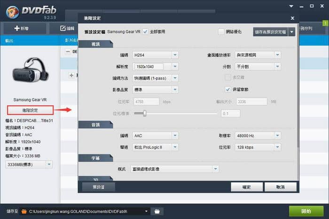Click the 進階設定 button in left panel

30,110
